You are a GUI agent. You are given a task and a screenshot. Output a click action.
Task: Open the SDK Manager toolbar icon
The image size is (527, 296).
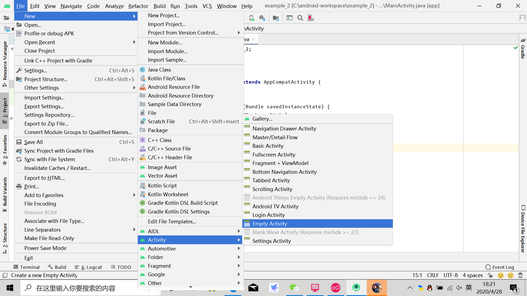(x=262, y=18)
